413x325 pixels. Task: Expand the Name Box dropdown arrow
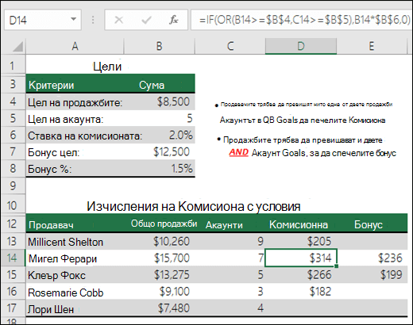pyautogui.click(x=73, y=19)
